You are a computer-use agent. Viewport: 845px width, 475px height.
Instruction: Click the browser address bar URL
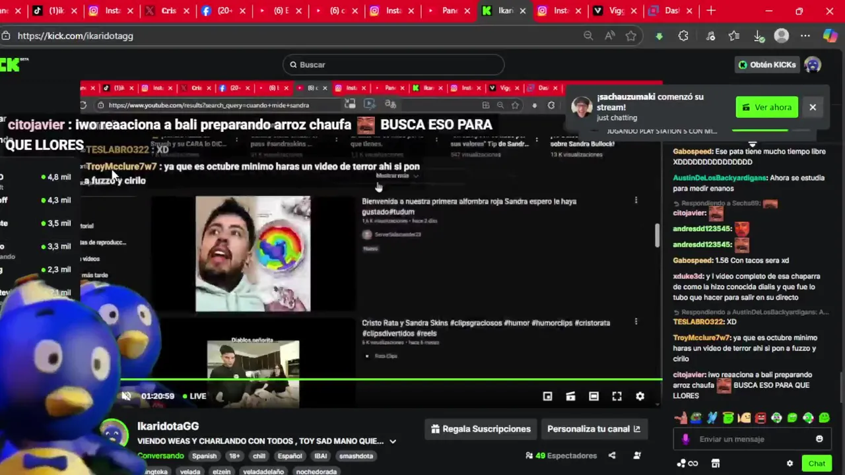75,36
